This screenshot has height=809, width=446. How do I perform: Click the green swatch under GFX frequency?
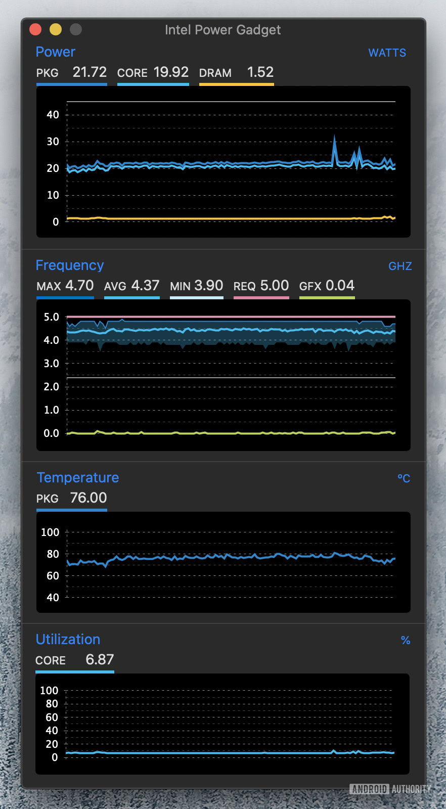327,298
